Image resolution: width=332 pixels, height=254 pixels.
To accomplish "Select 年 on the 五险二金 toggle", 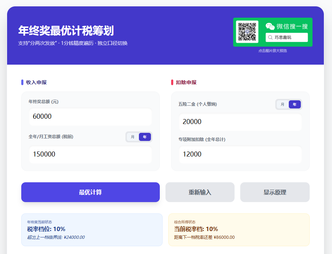I will pyautogui.click(x=294, y=105).
